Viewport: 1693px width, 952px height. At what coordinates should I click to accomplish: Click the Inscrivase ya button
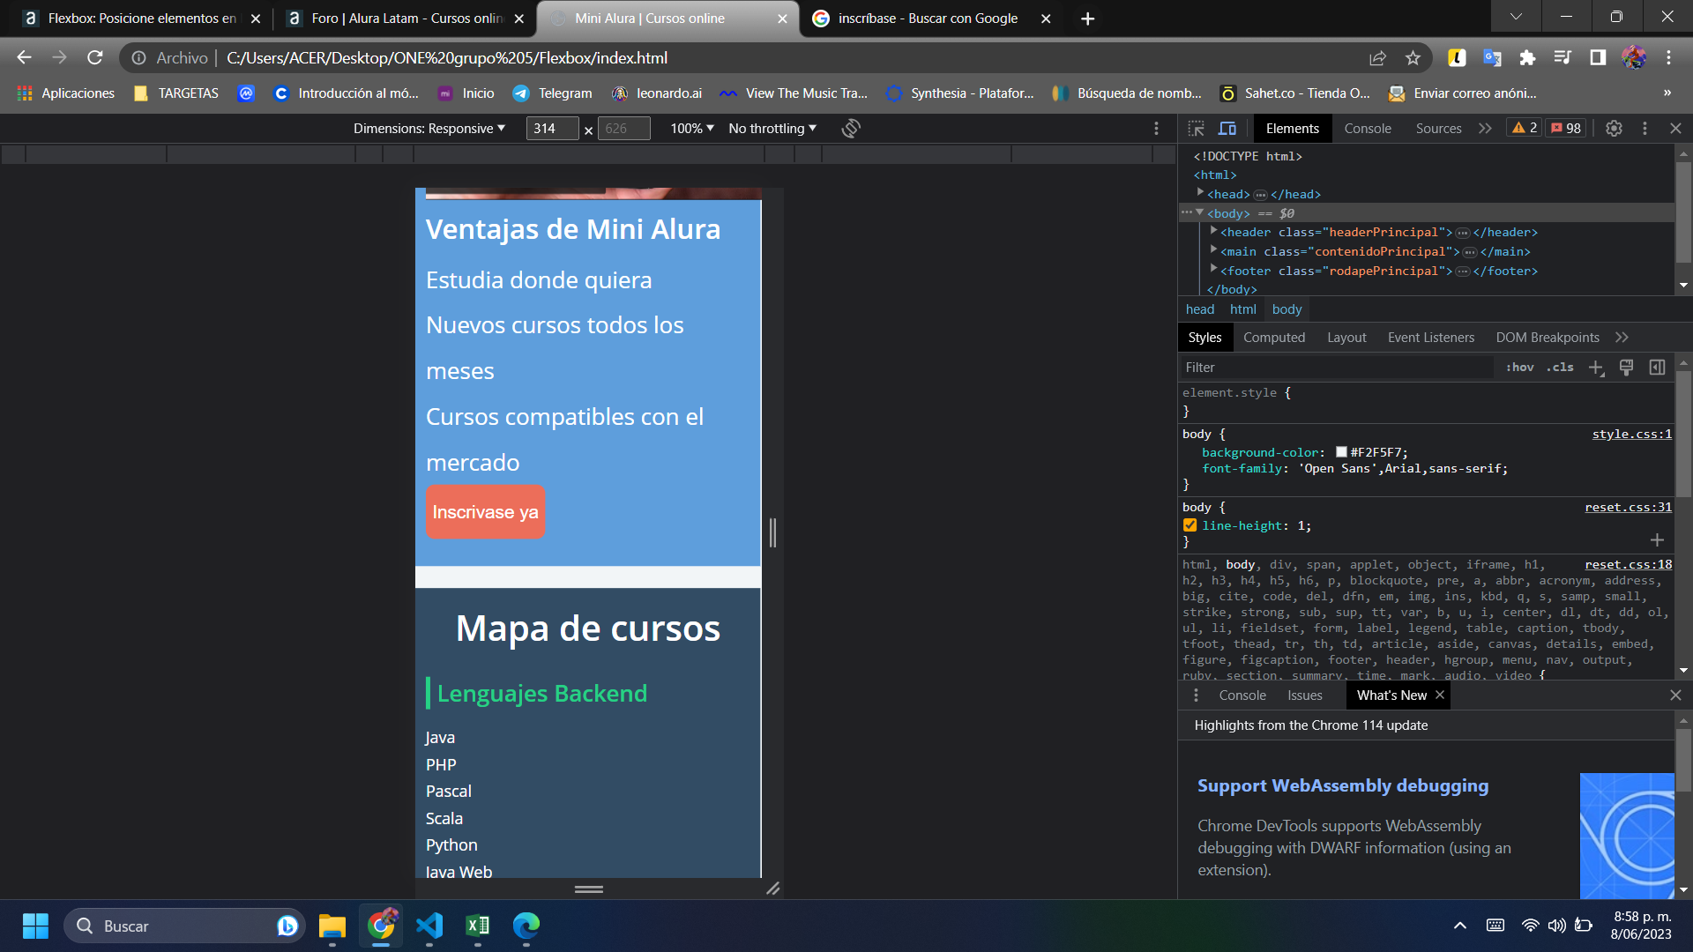point(485,512)
